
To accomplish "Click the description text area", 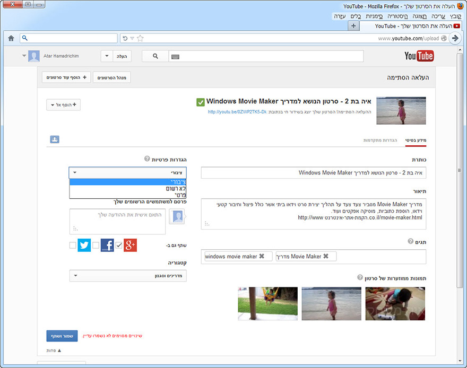I will [314, 214].
